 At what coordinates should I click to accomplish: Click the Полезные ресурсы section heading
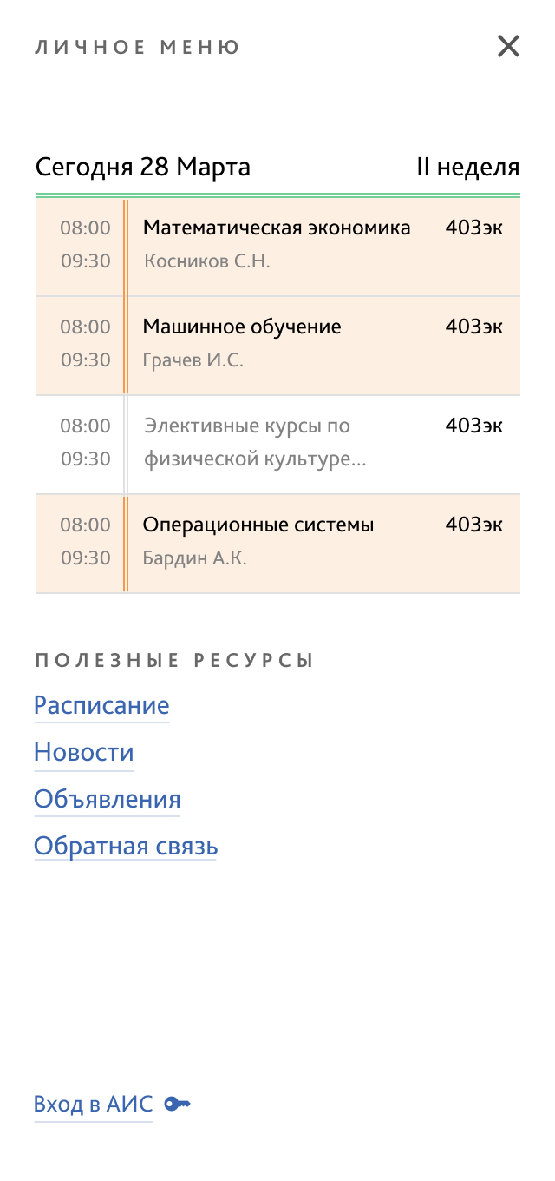[x=173, y=661]
